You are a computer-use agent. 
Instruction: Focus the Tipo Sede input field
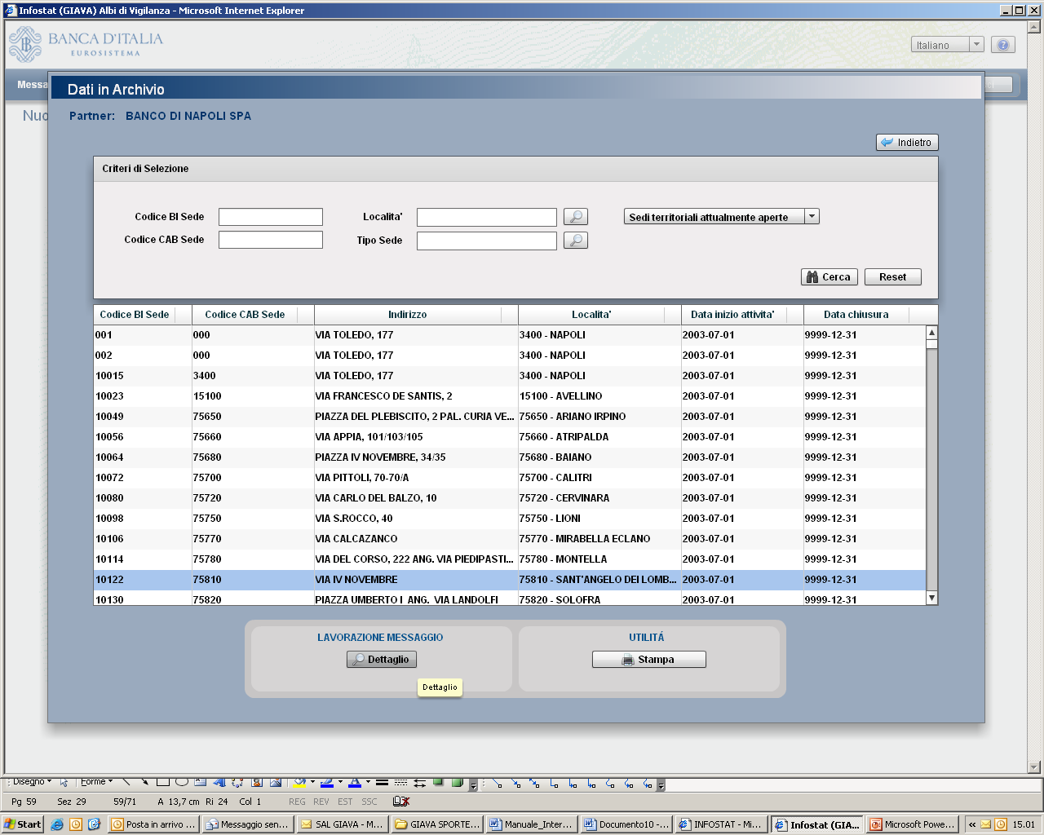pyautogui.click(x=487, y=241)
